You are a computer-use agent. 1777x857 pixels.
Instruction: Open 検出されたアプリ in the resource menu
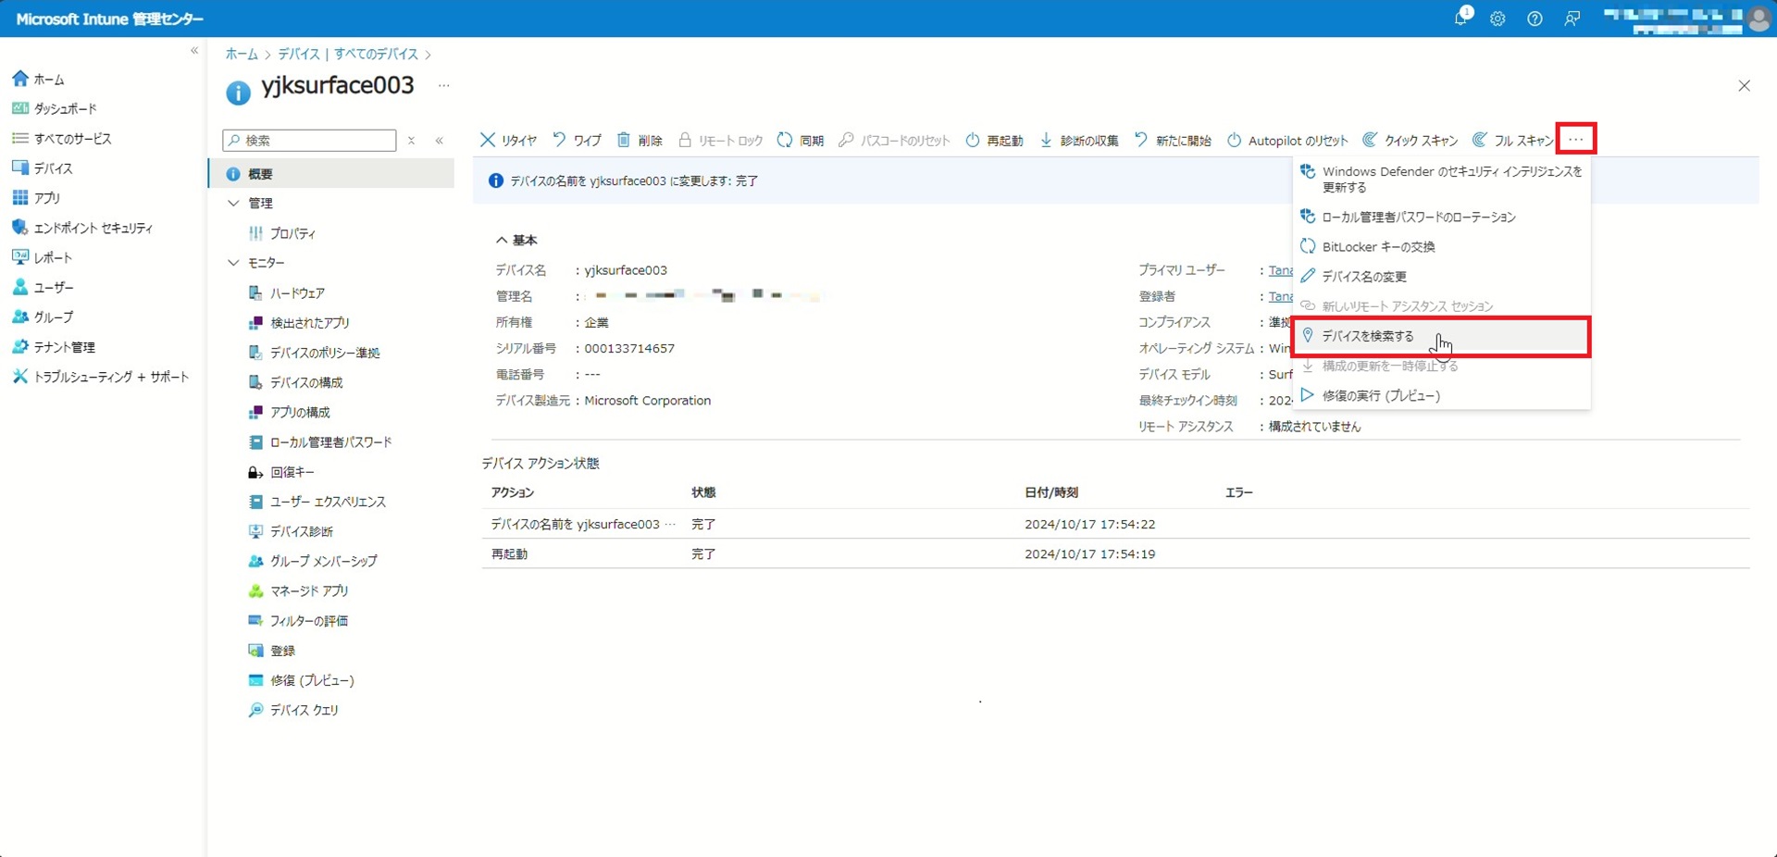(299, 323)
